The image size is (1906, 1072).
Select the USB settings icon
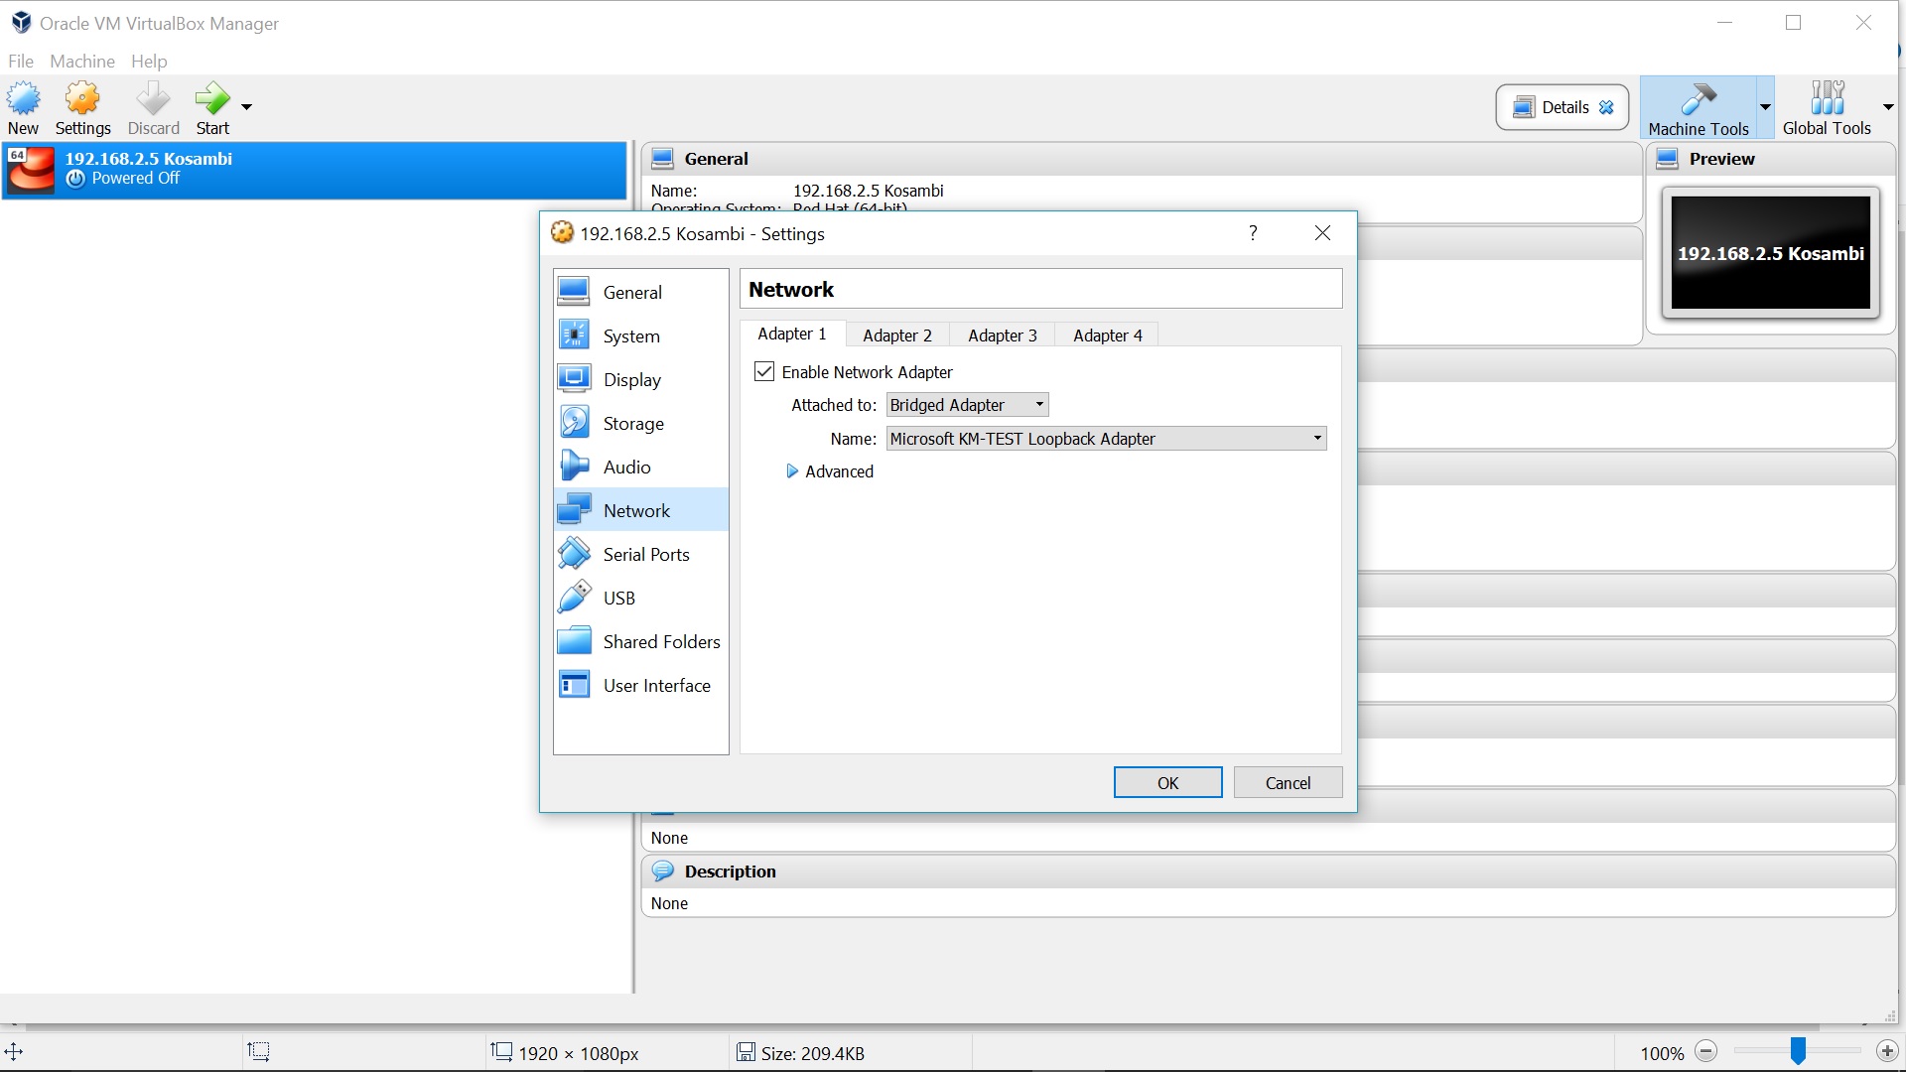576,597
